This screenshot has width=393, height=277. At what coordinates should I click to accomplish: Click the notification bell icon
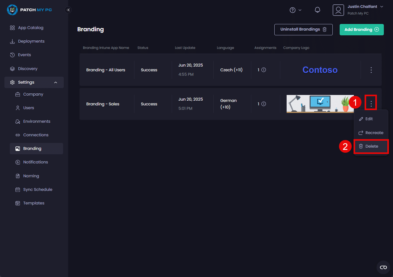click(318, 10)
